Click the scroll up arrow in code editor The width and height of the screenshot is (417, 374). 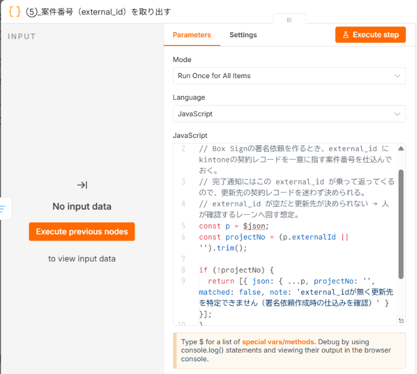[401, 148]
